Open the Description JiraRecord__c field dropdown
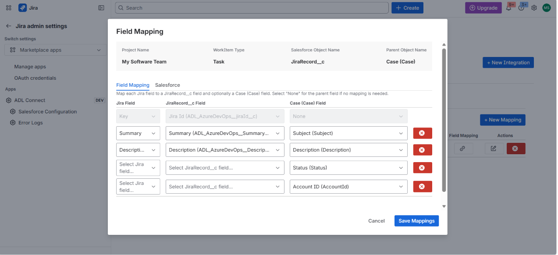558x255 pixels. 225,150
